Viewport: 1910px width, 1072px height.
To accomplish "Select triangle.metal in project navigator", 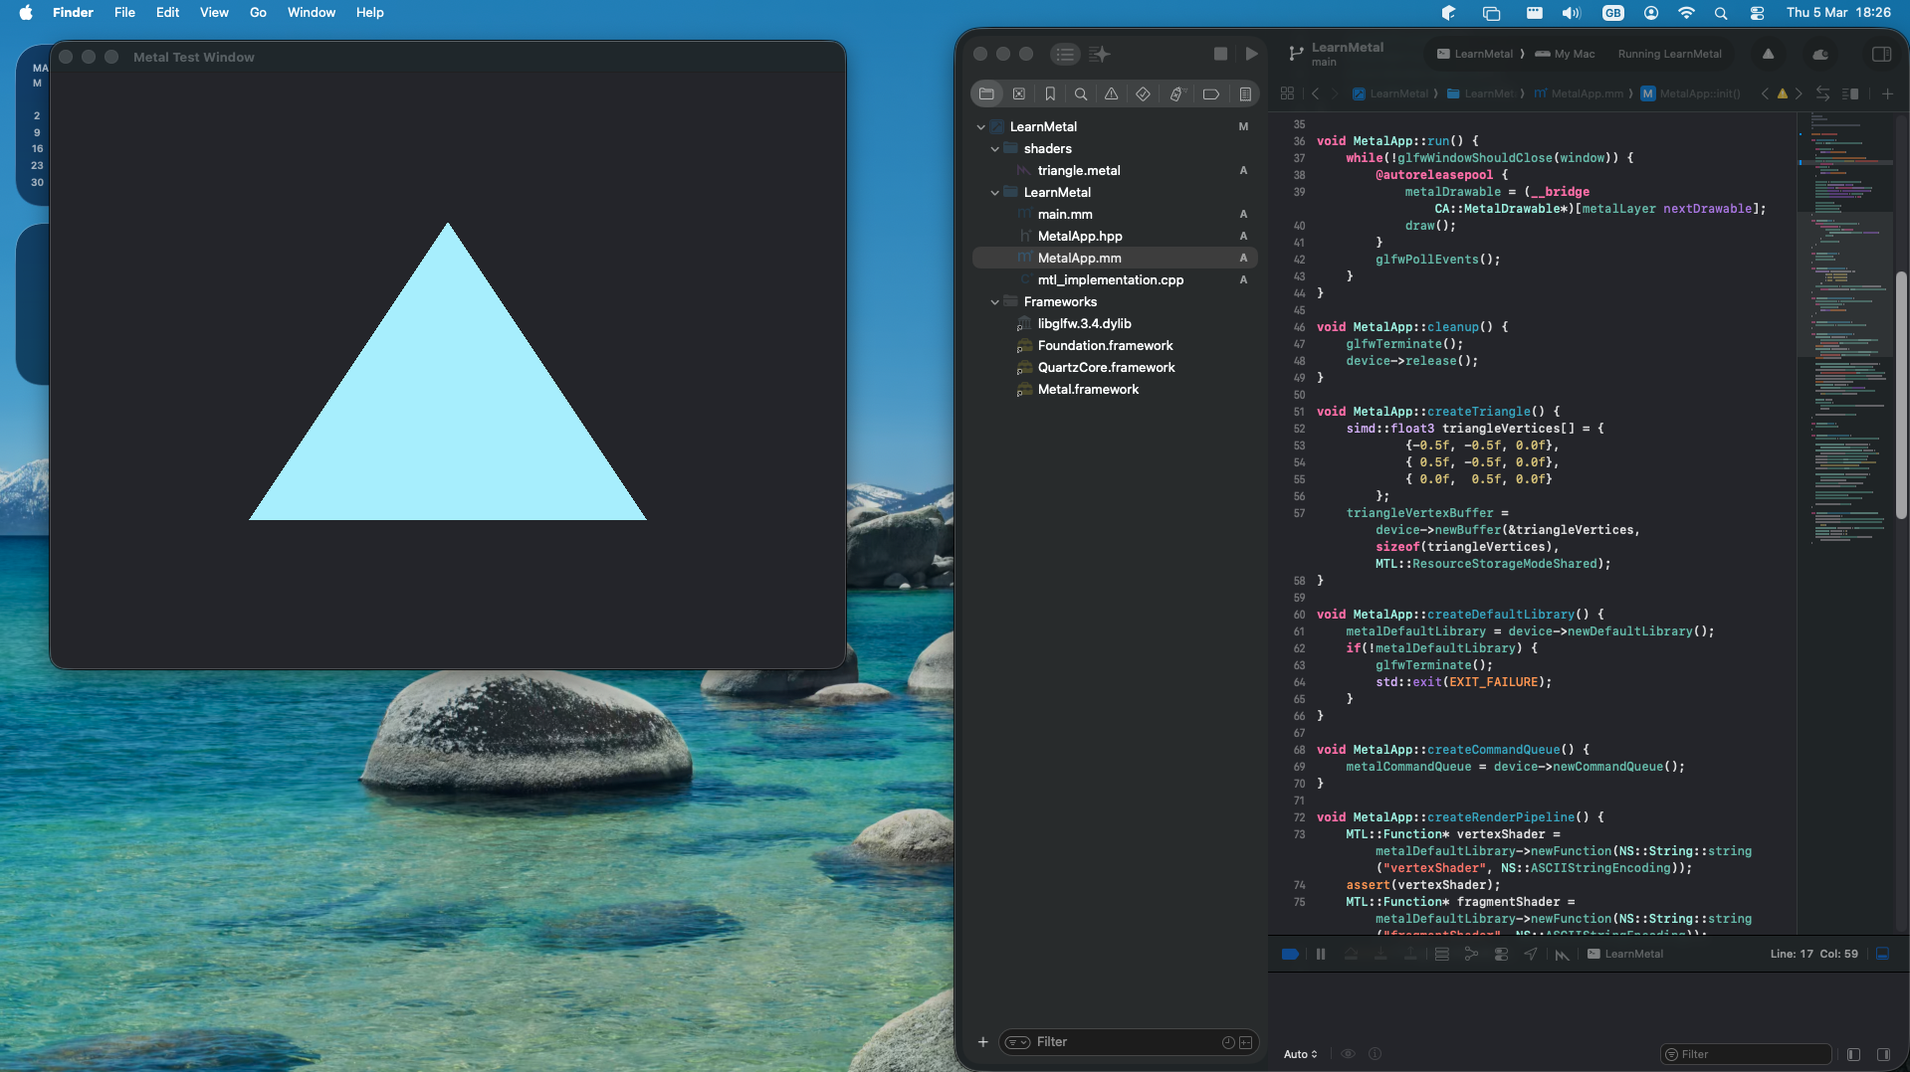I will point(1078,170).
